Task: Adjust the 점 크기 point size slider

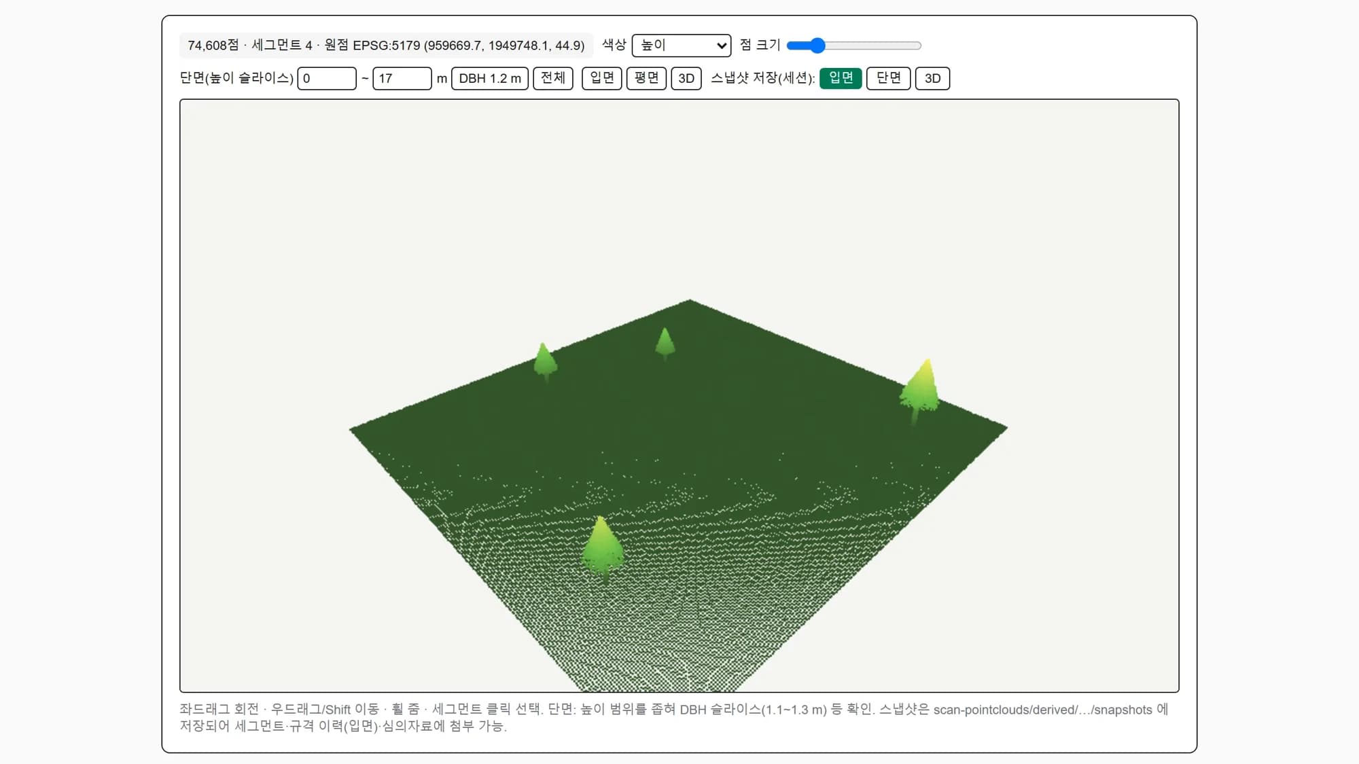Action: tap(853, 46)
